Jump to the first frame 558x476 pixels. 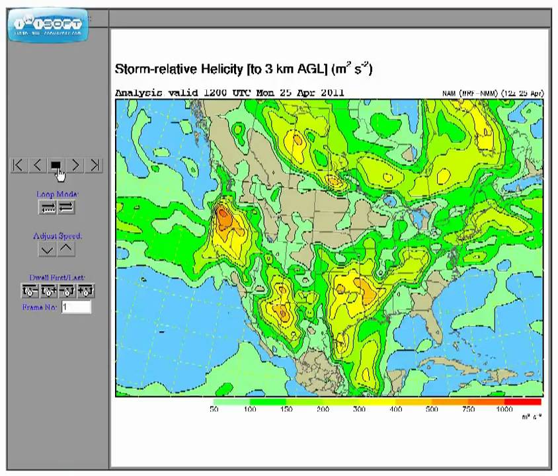tap(18, 165)
